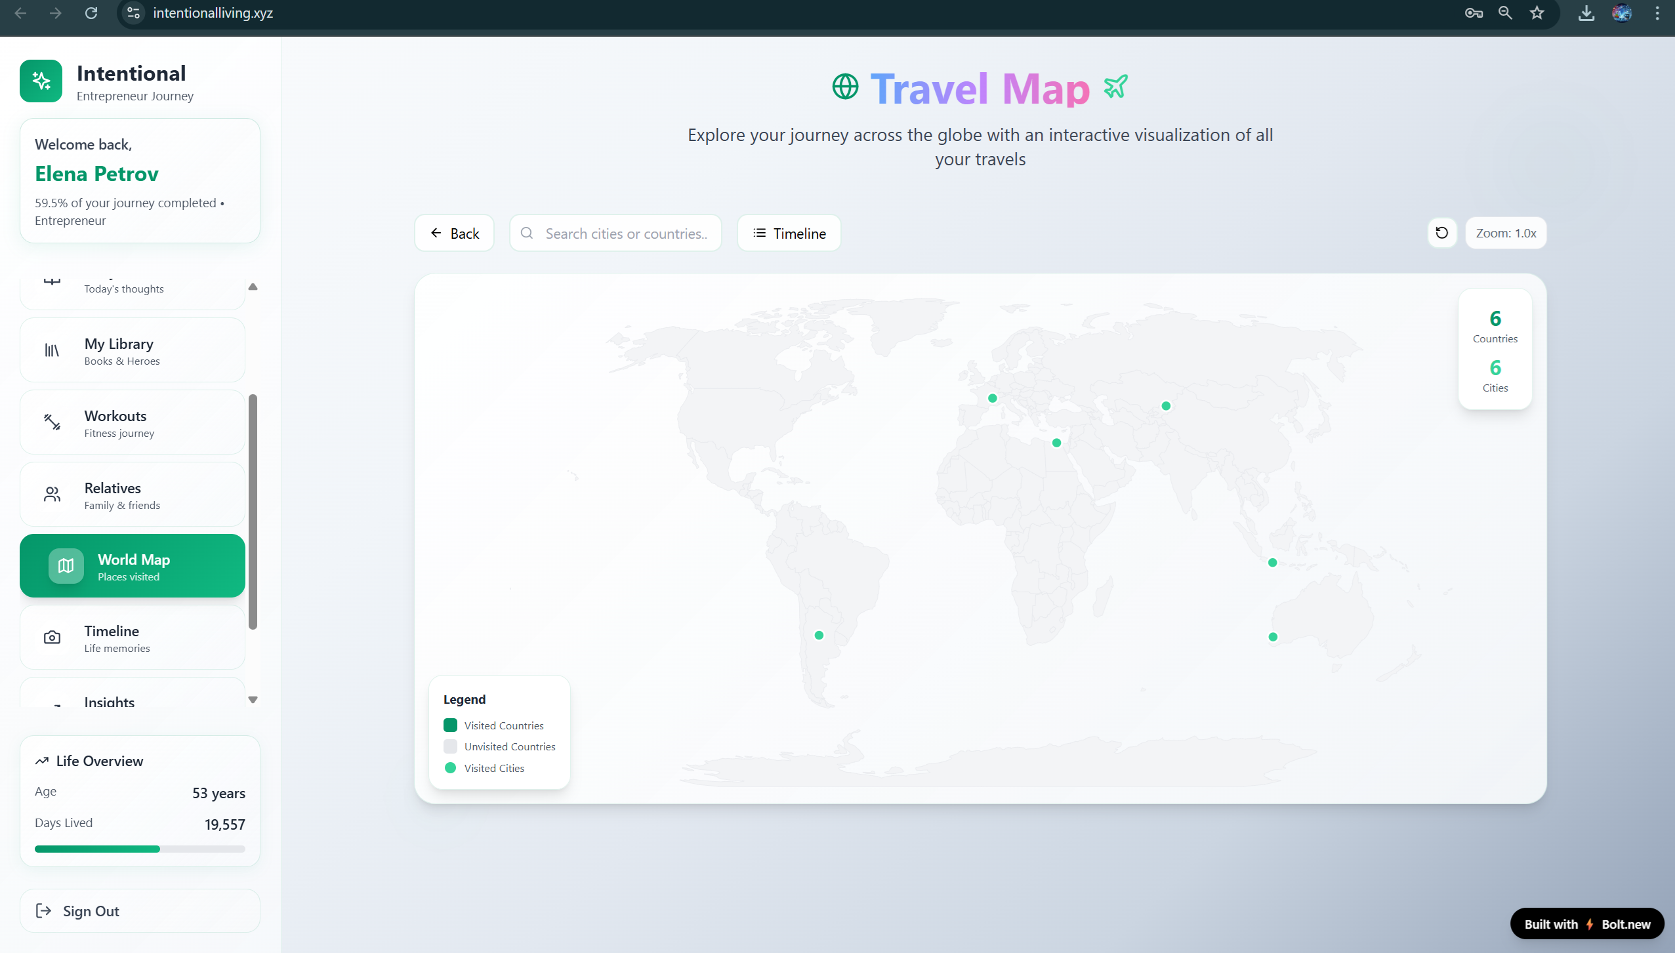The height and width of the screenshot is (953, 1675).
Task: Click the Timeline camera icon in sidebar
Action: coord(52,638)
